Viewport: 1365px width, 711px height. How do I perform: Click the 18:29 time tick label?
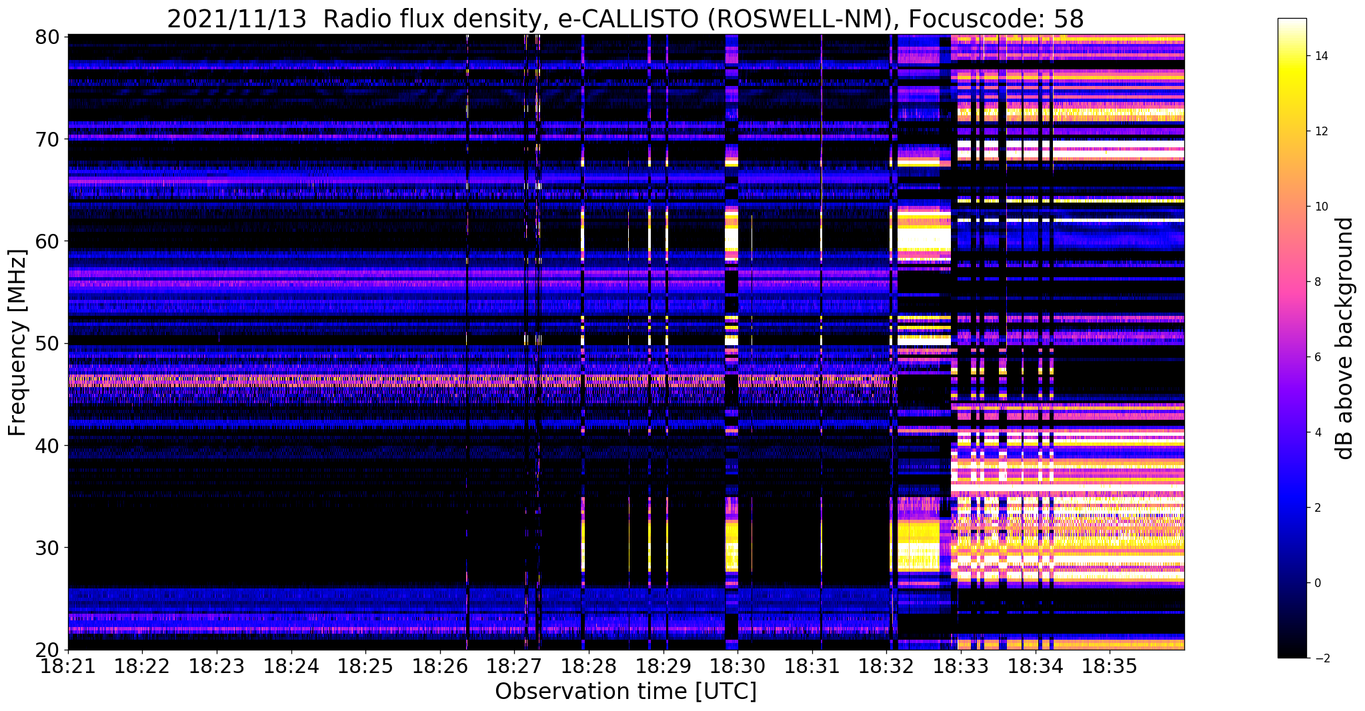click(x=663, y=666)
